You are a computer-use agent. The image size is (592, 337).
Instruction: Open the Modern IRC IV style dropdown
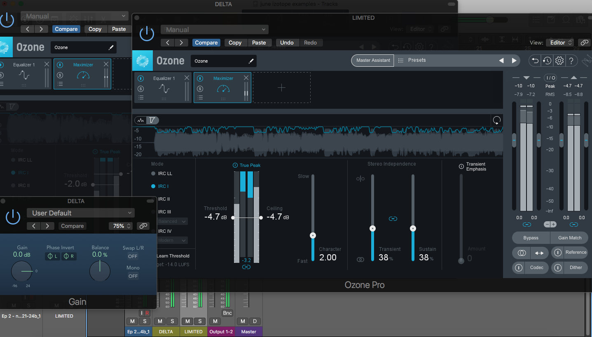click(x=172, y=240)
